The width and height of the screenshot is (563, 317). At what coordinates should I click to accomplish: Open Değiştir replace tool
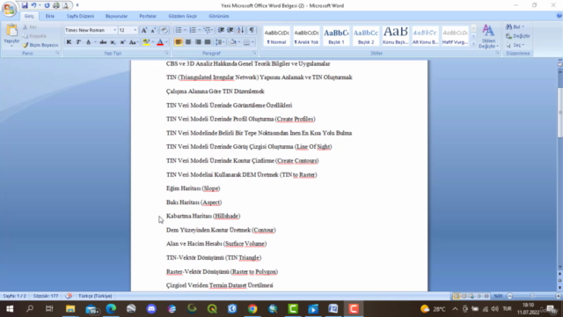(517, 36)
